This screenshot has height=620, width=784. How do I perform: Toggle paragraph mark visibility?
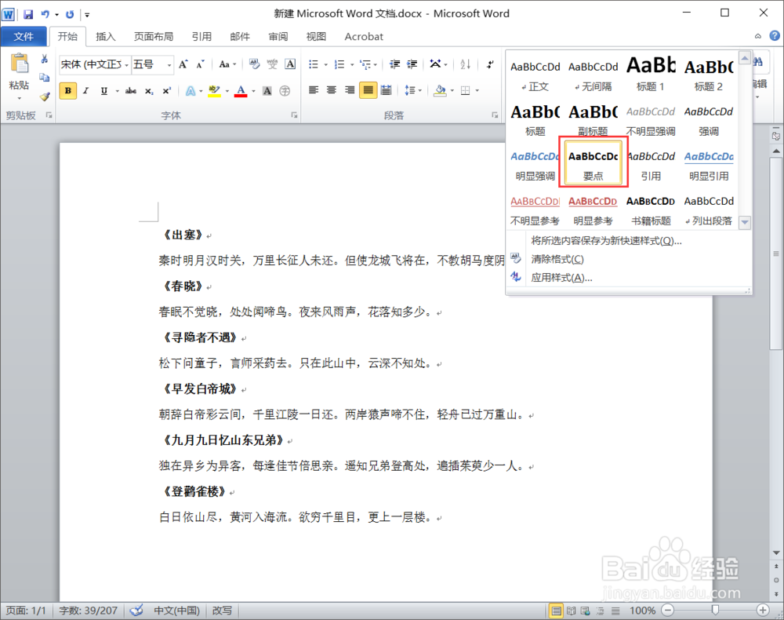click(489, 64)
